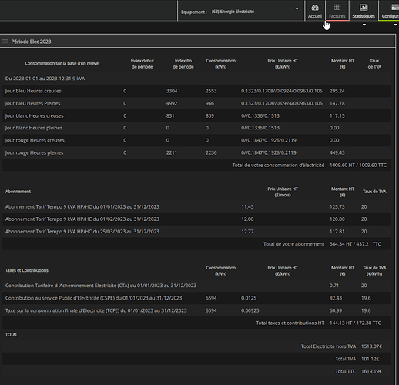Click the panel icon beside Période Elec 2023

tap(5, 42)
